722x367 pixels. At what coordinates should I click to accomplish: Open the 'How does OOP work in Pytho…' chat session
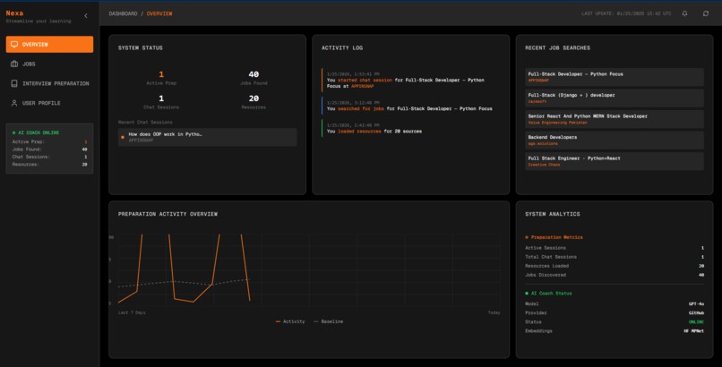tap(207, 137)
